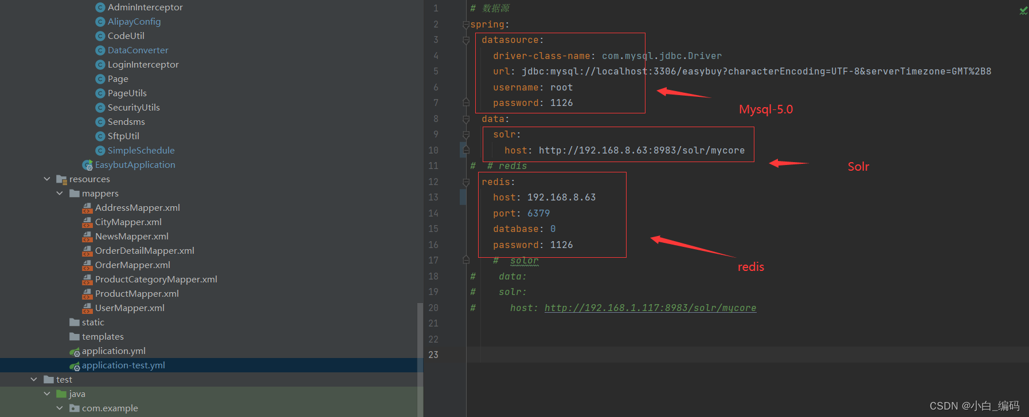
Task: Click the Page class icon
Action: (x=100, y=79)
